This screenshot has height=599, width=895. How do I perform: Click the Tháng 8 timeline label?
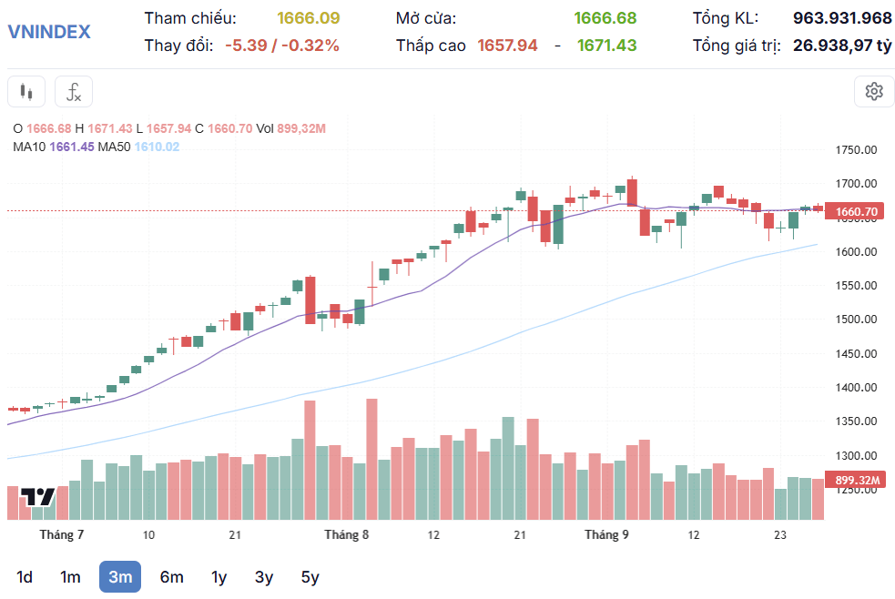(347, 534)
